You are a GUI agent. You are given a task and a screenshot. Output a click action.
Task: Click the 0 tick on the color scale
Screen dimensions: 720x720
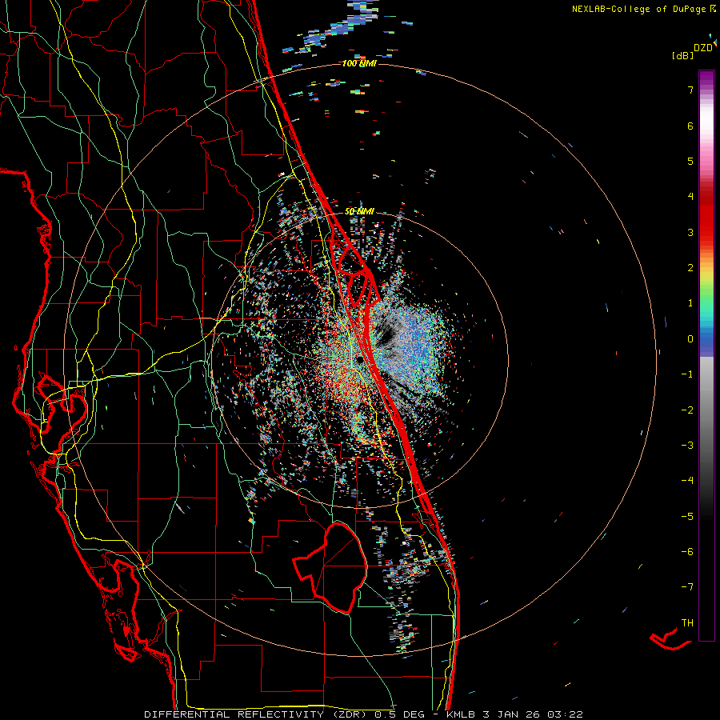(x=690, y=339)
